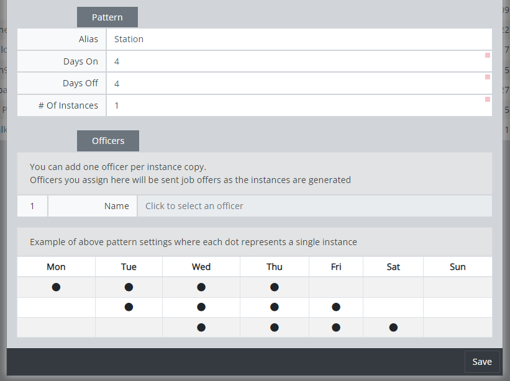Click the Wed dot in third pattern row
510x381 pixels.
click(201, 328)
